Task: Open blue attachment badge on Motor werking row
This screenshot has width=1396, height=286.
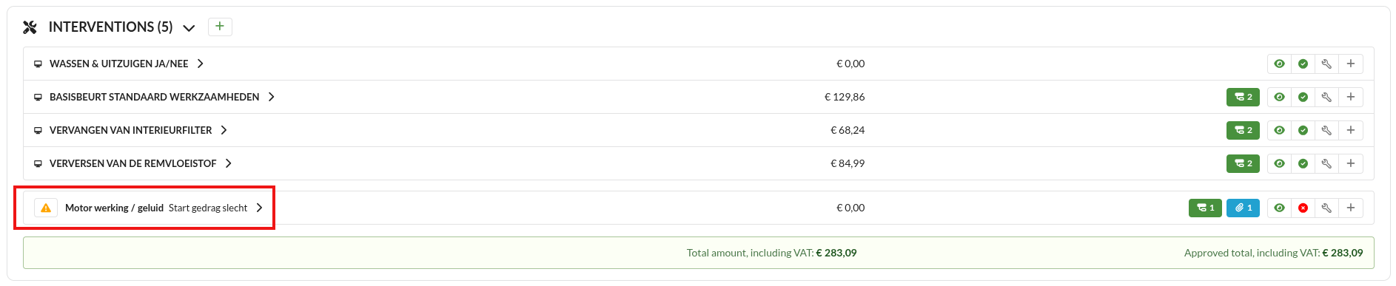Action: [1243, 208]
